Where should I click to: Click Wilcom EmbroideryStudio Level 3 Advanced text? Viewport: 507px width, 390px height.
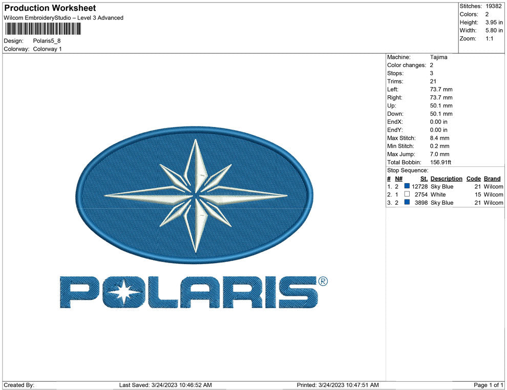[x=64, y=18]
